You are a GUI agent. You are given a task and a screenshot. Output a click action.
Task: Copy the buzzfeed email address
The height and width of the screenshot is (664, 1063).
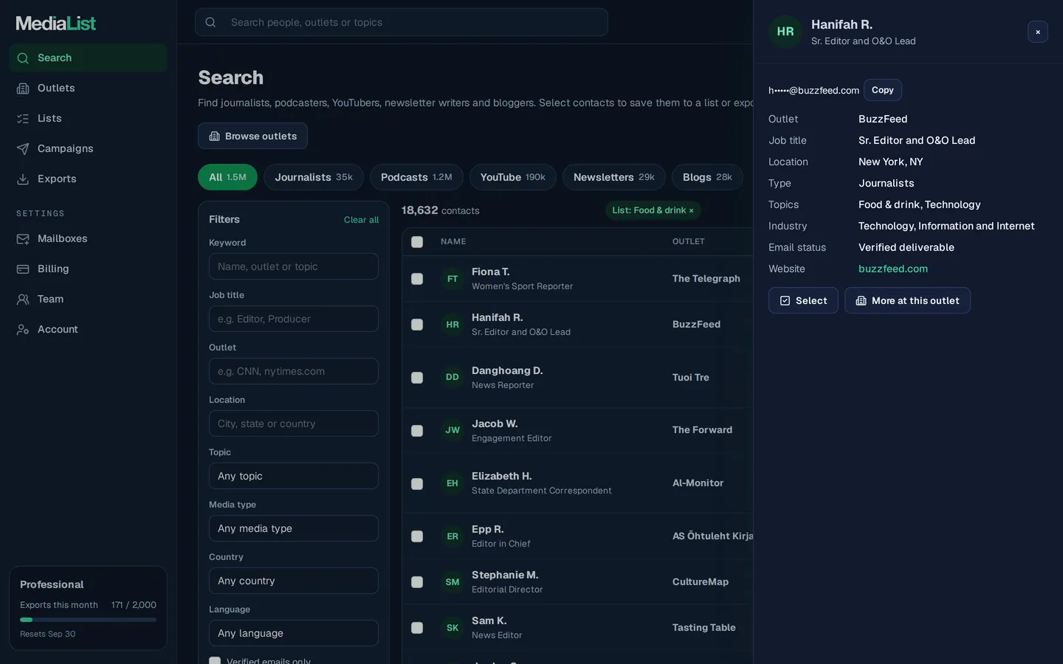pos(883,90)
